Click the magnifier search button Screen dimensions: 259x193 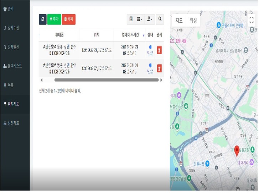coord(160,19)
